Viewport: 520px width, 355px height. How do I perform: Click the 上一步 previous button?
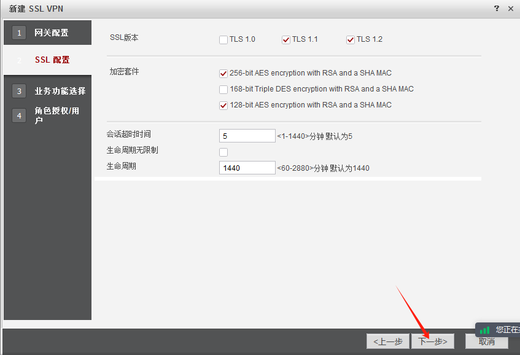(387, 341)
